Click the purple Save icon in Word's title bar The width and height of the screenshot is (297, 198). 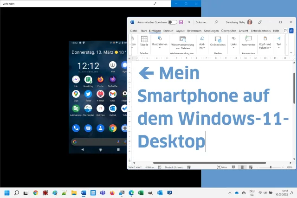[x=181, y=22]
